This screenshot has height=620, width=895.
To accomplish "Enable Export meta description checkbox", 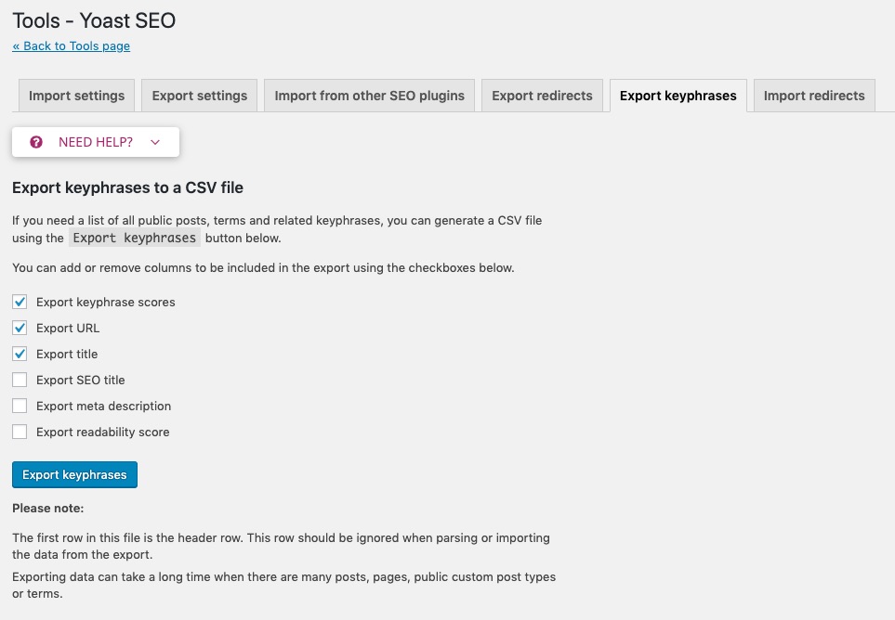I will (20, 406).
